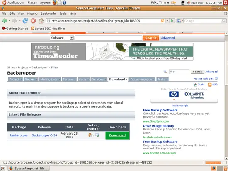Click the RSS feed icon in address bar

click(163, 21)
